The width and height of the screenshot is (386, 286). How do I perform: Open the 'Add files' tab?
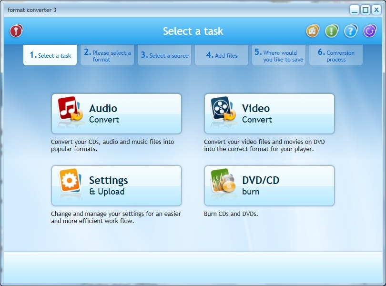tap(221, 55)
